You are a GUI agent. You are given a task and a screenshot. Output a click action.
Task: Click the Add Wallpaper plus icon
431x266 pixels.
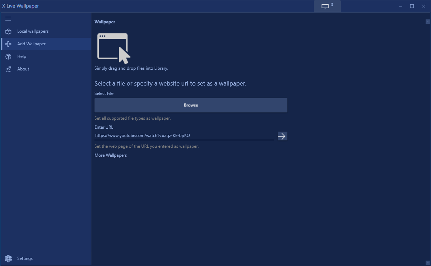(8, 44)
